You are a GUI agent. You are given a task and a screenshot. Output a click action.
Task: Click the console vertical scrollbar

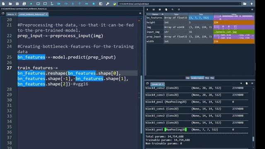253,139
